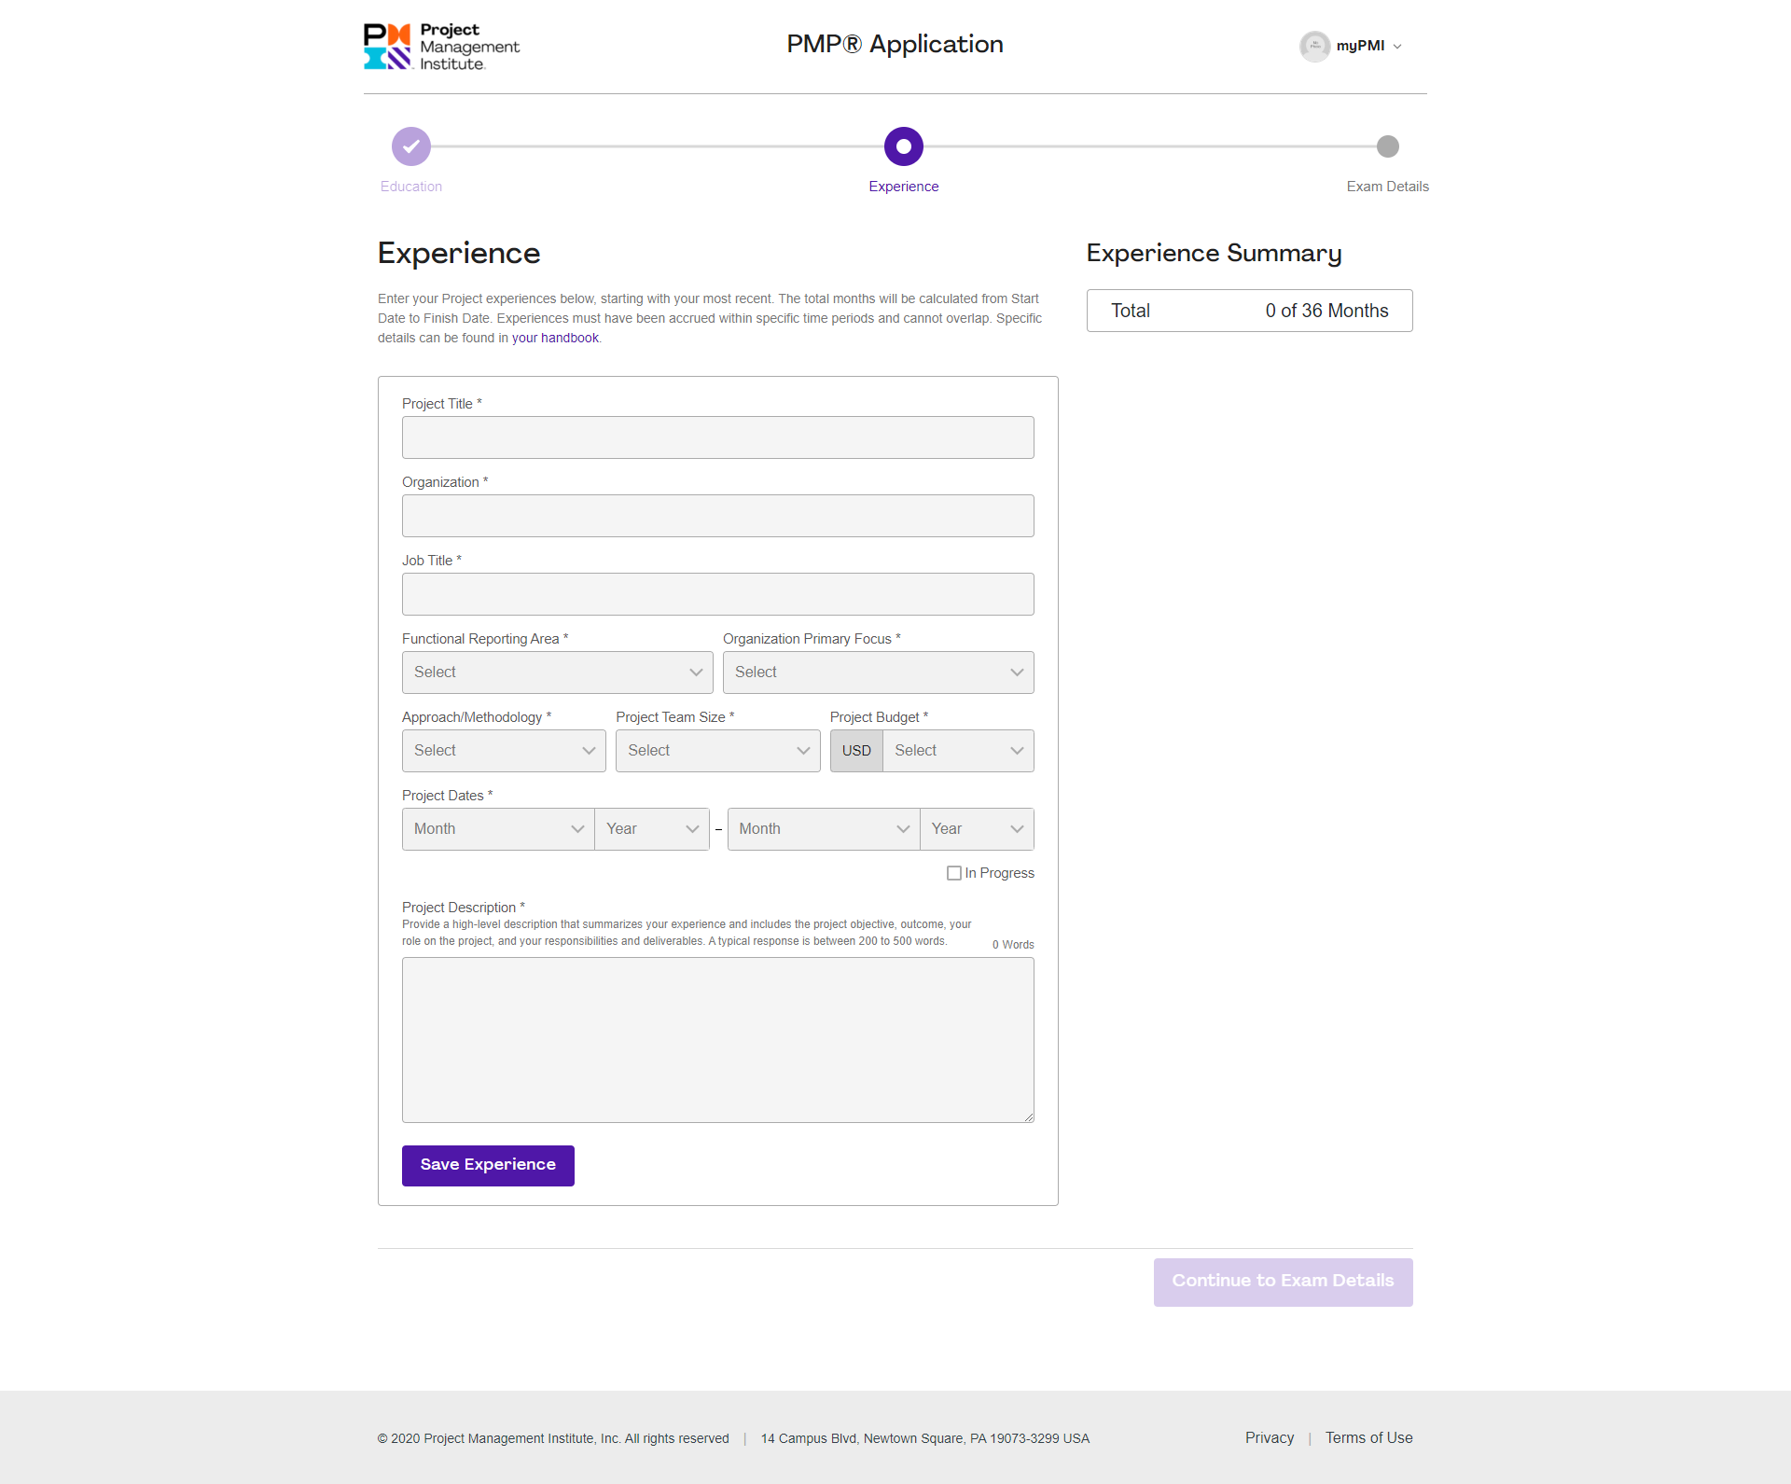This screenshot has height=1484, width=1791.
Task: Click the Education step checkmark circle
Action: pyautogui.click(x=411, y=146)
